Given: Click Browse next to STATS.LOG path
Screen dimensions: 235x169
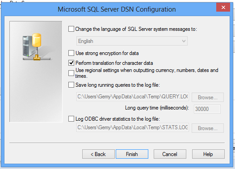Looking at the screenshot, I should point(208,128).
